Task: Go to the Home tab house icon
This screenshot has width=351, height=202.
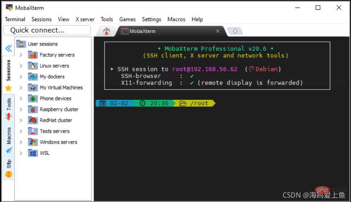Action: 106,31
